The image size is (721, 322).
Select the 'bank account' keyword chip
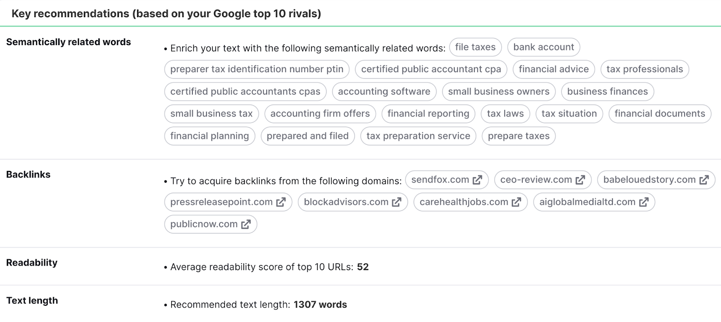tap(543, 47)
